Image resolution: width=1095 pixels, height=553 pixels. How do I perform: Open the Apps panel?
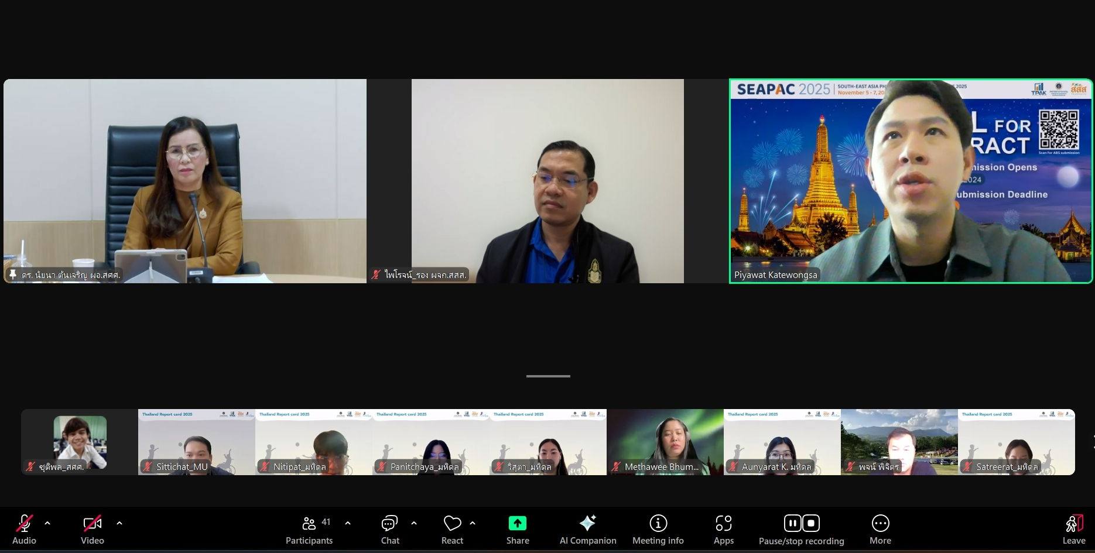click(x=723, y=530)
